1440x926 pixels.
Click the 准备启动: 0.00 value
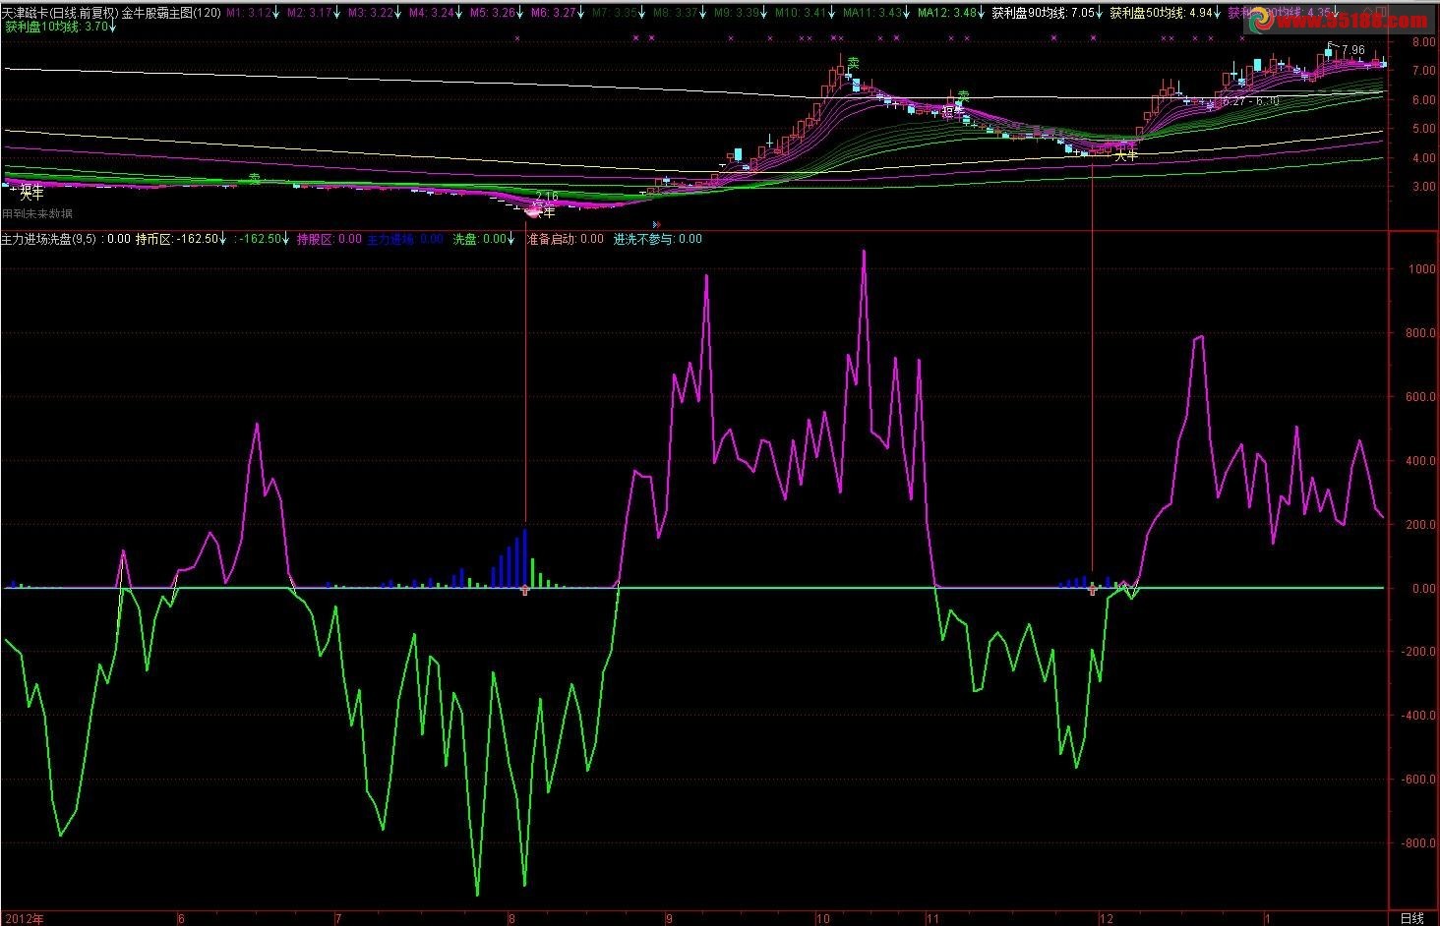click(566, 239)
